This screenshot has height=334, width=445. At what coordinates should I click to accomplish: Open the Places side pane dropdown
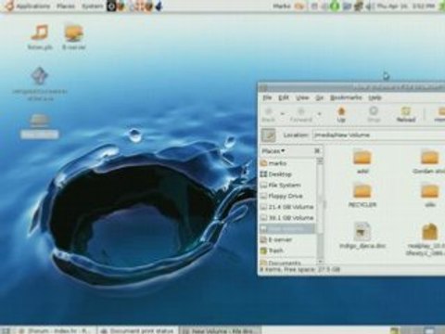273,151
